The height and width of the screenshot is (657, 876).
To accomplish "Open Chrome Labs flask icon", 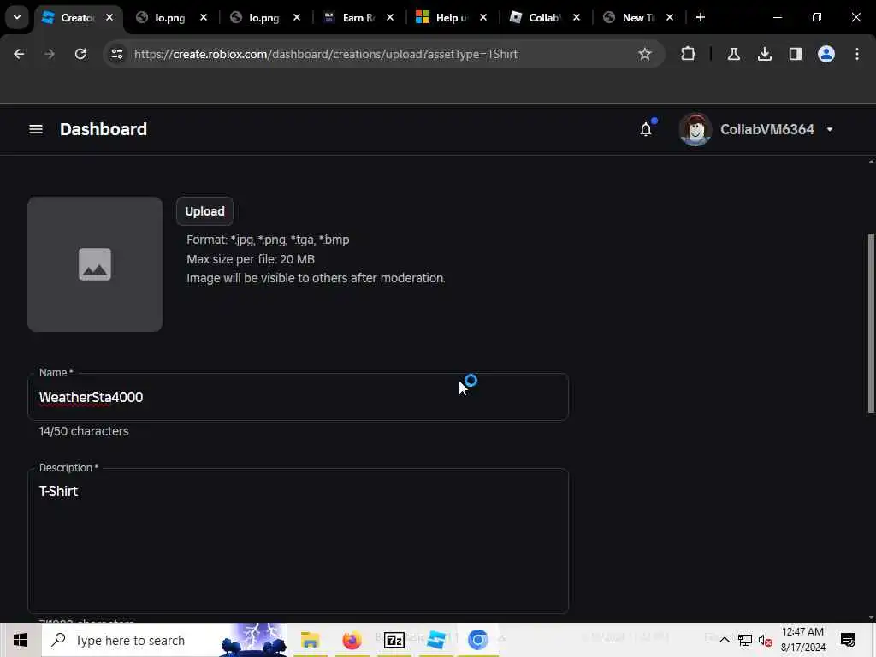I will coord(733,54).
